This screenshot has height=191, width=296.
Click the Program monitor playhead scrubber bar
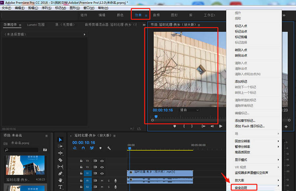184,117
